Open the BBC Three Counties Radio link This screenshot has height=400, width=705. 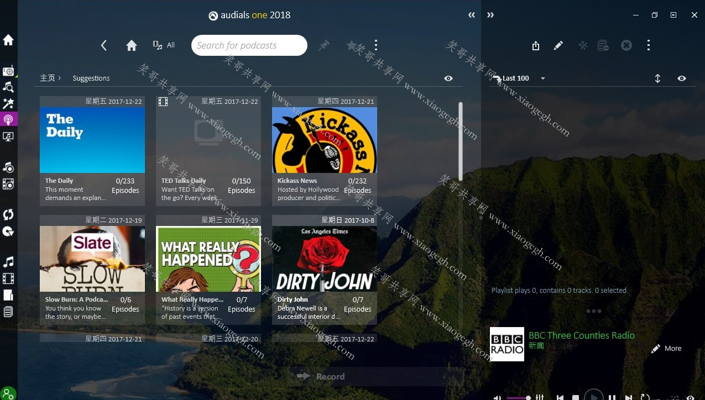[582, 335]
